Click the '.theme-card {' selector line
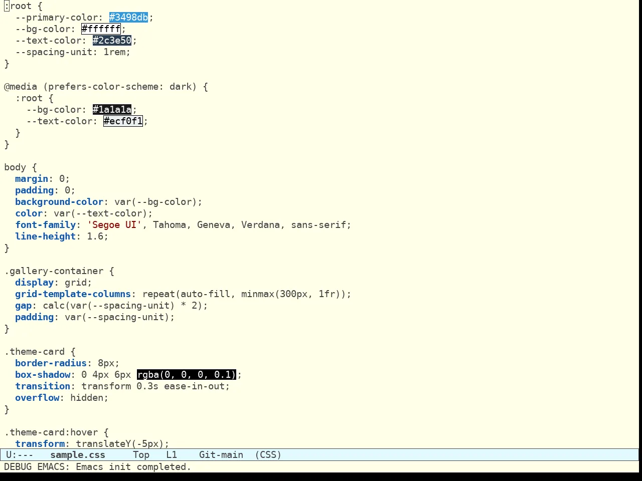 (x=40, y=352)
